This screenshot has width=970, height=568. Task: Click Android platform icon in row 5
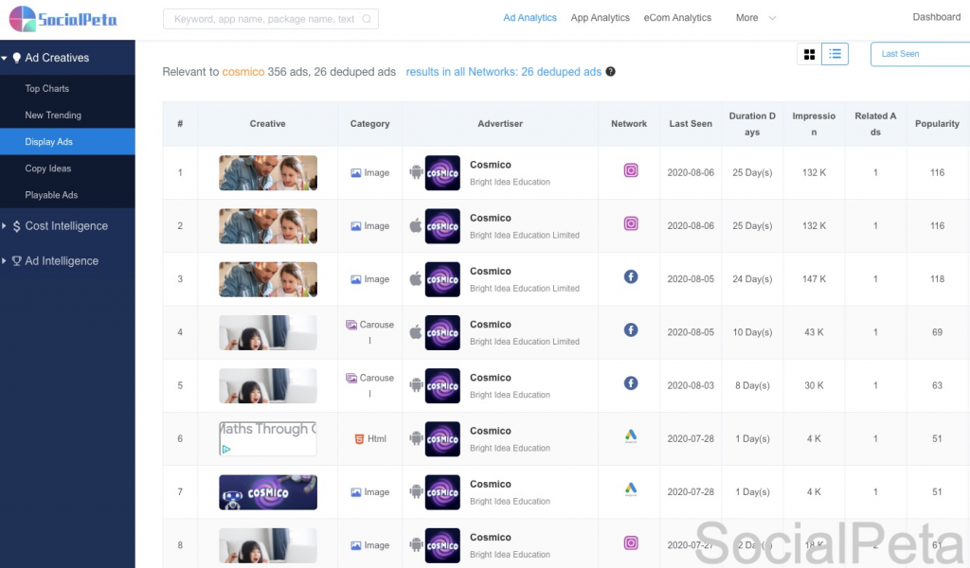coord(417,385)
